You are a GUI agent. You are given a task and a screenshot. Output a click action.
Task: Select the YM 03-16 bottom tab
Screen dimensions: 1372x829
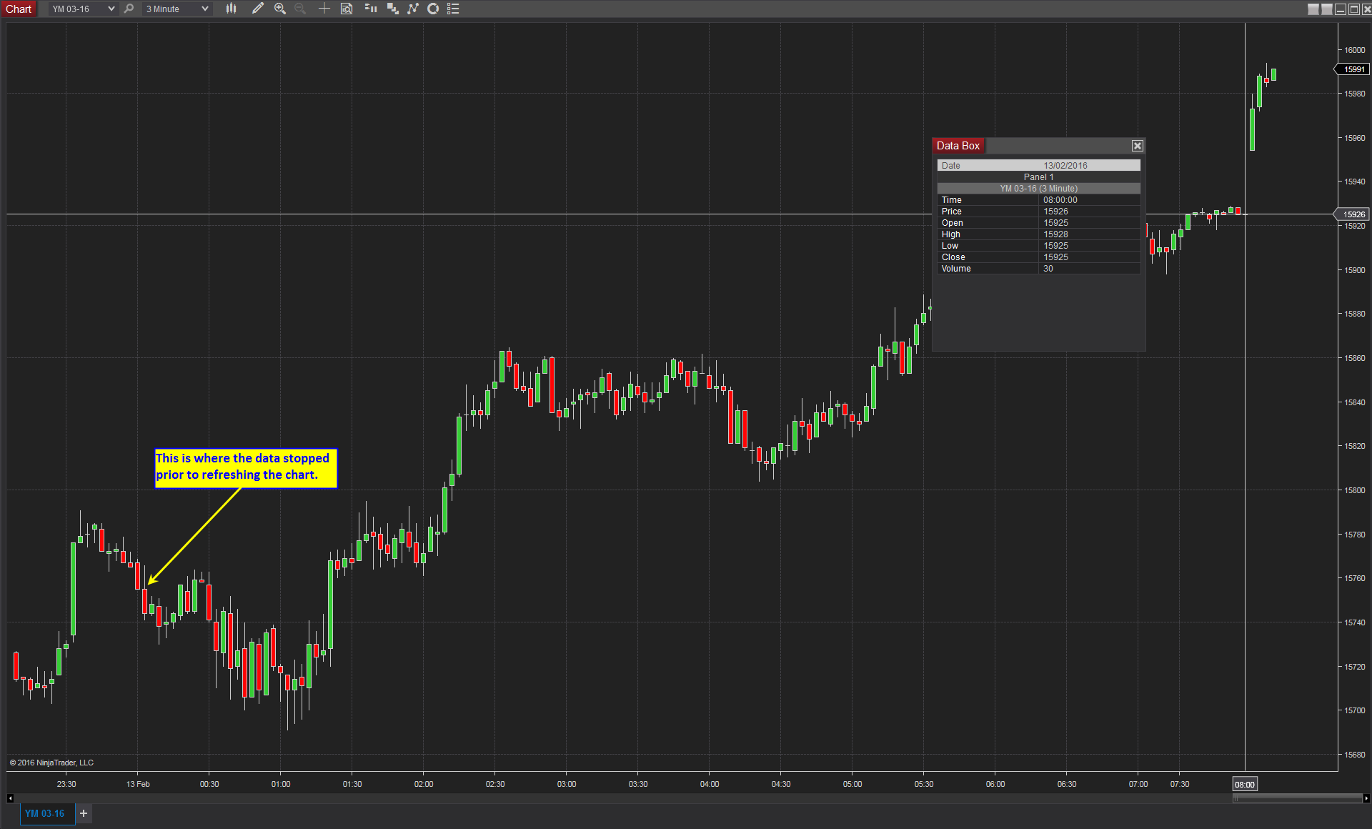coord(45,813)
